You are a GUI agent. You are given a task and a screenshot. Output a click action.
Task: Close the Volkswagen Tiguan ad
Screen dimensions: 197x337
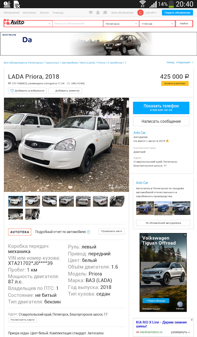coord(185,235)
